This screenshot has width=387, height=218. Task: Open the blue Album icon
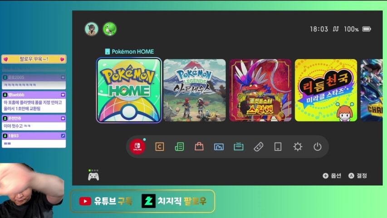pyautogui.click(x=219, y=147)
